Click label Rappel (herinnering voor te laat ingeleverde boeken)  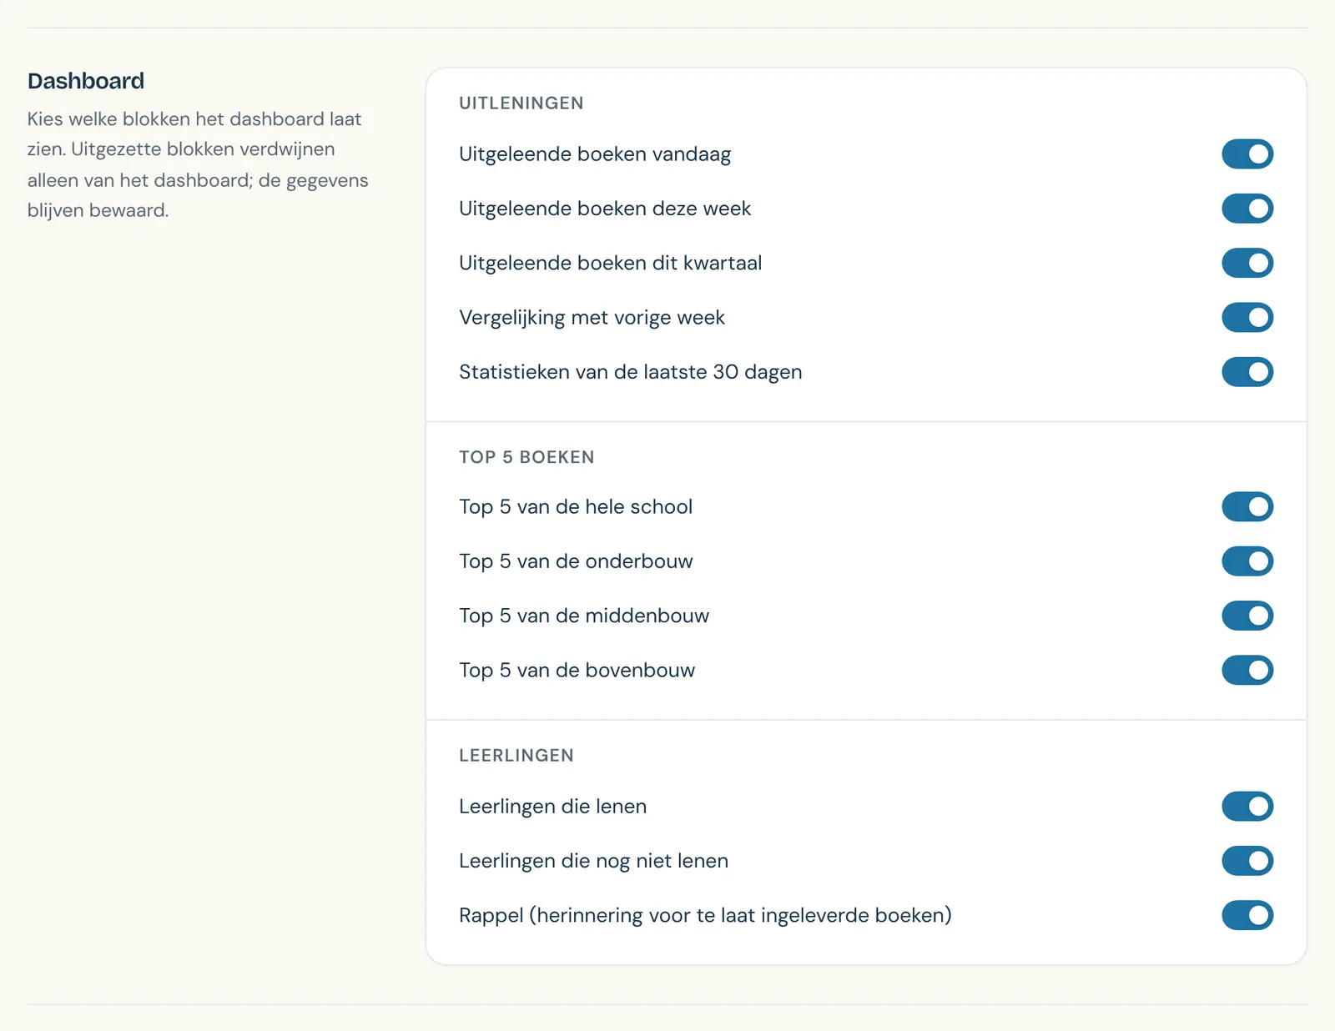click(706, 915)
